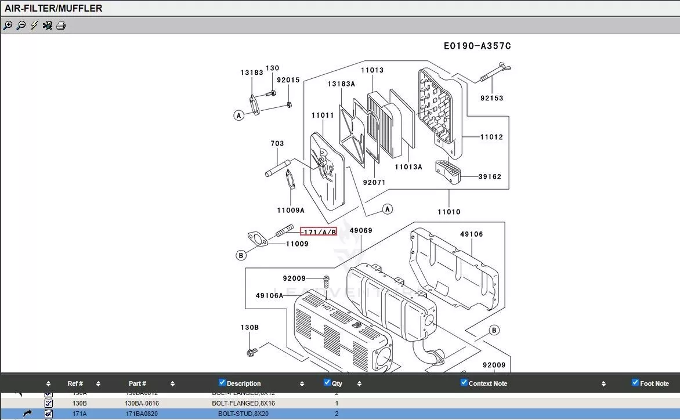Click part number 130BA-0816 in table

tap(142, 403)
